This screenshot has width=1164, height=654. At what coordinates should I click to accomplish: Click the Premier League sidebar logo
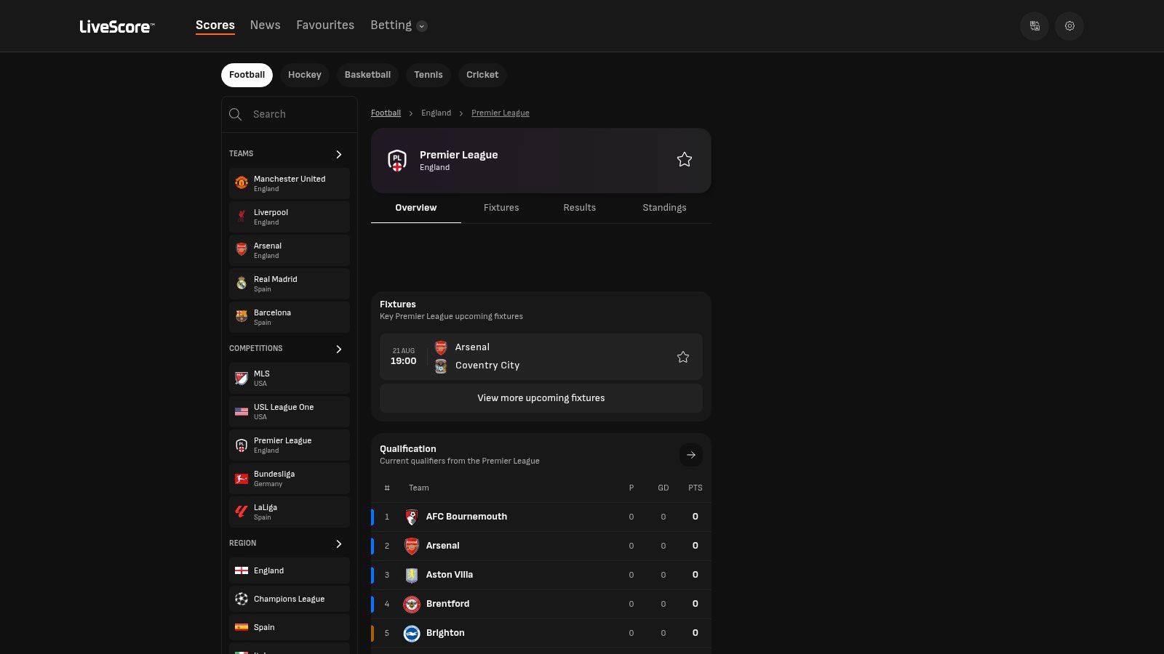tap(242, 445)
